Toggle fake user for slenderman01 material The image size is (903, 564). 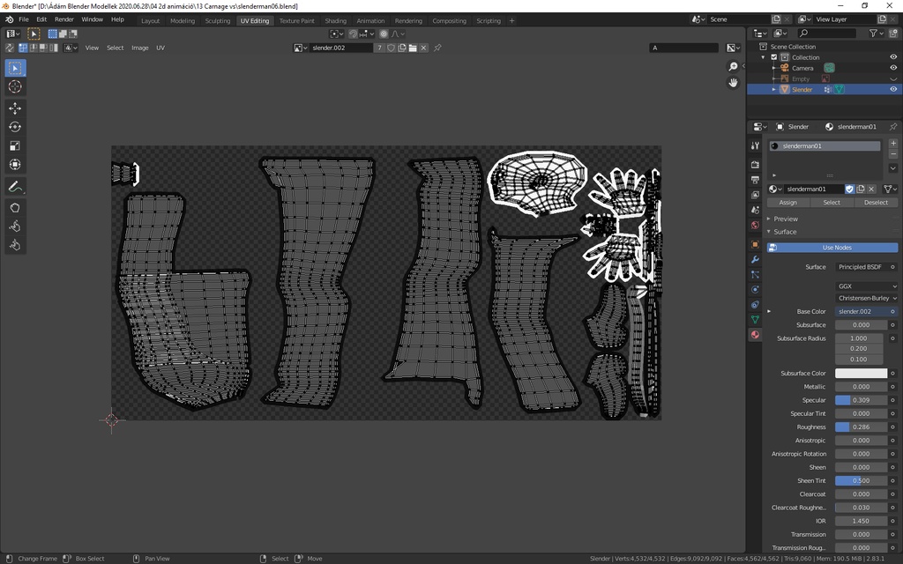[849, 189]
